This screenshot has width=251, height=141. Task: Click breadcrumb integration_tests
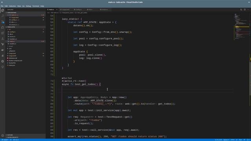pyautogui.click(x=67, y=13)
